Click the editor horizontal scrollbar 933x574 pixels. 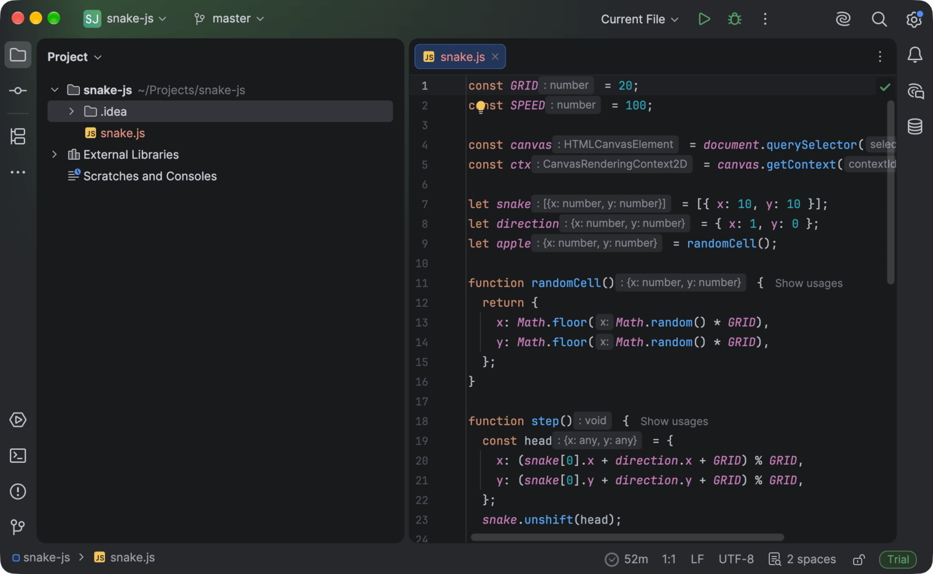(627, 537)
